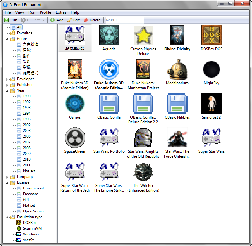
Task: Open the File menu
Action: pos(8,12)
